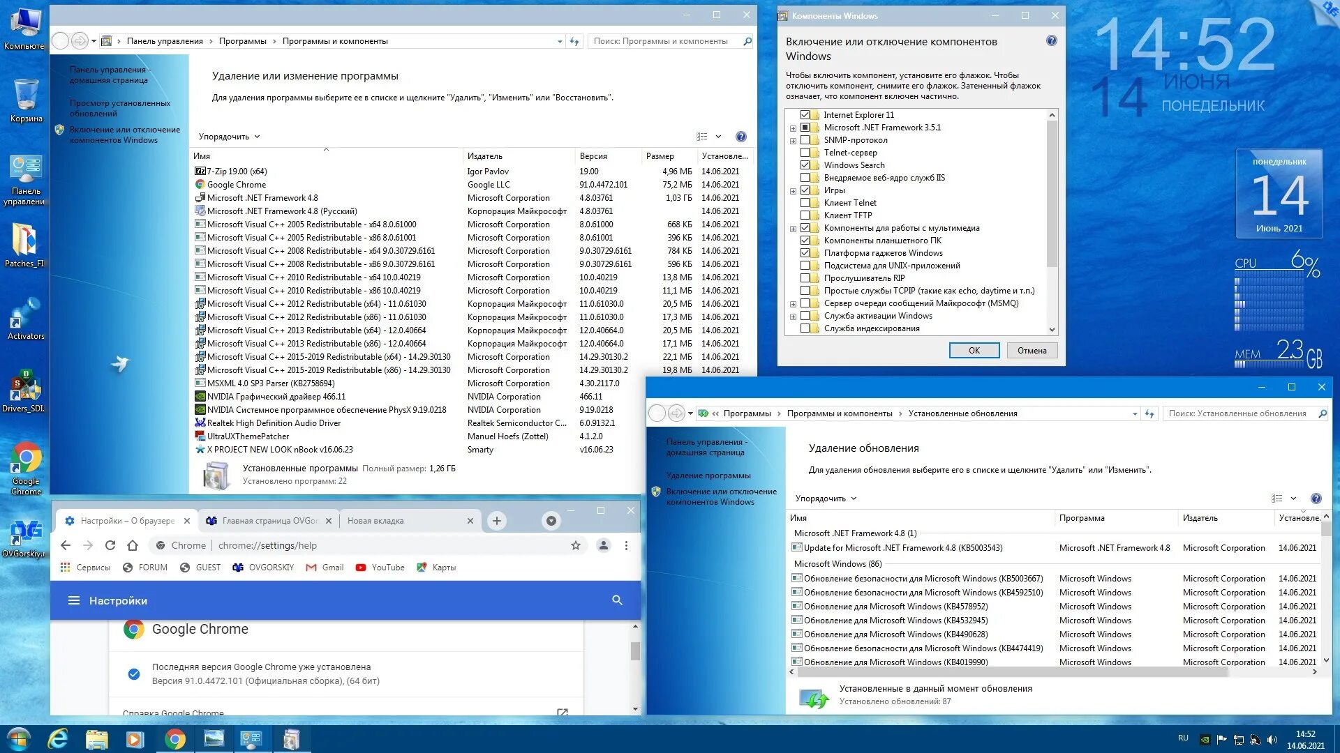
Task: Open Chrome's three-dot menu
Action: coord(626,545)
